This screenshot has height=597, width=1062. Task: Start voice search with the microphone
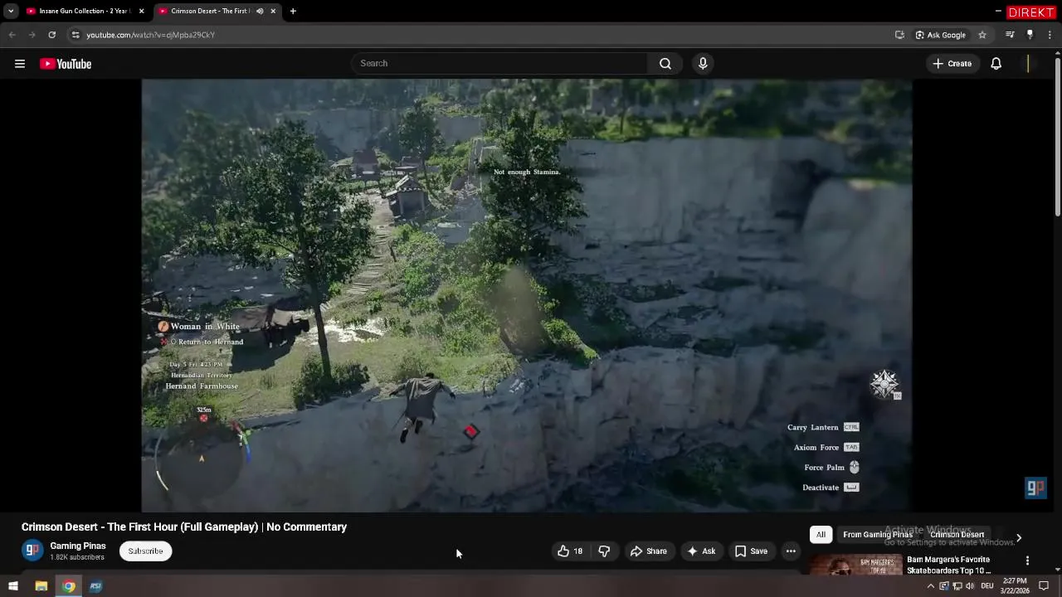(x=703, y=64)
